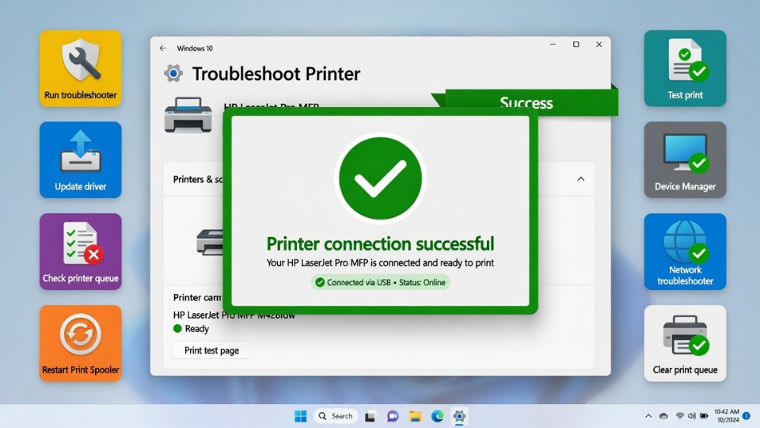
Task: Click the Update driver tile
Action: (x=81, y=159)
